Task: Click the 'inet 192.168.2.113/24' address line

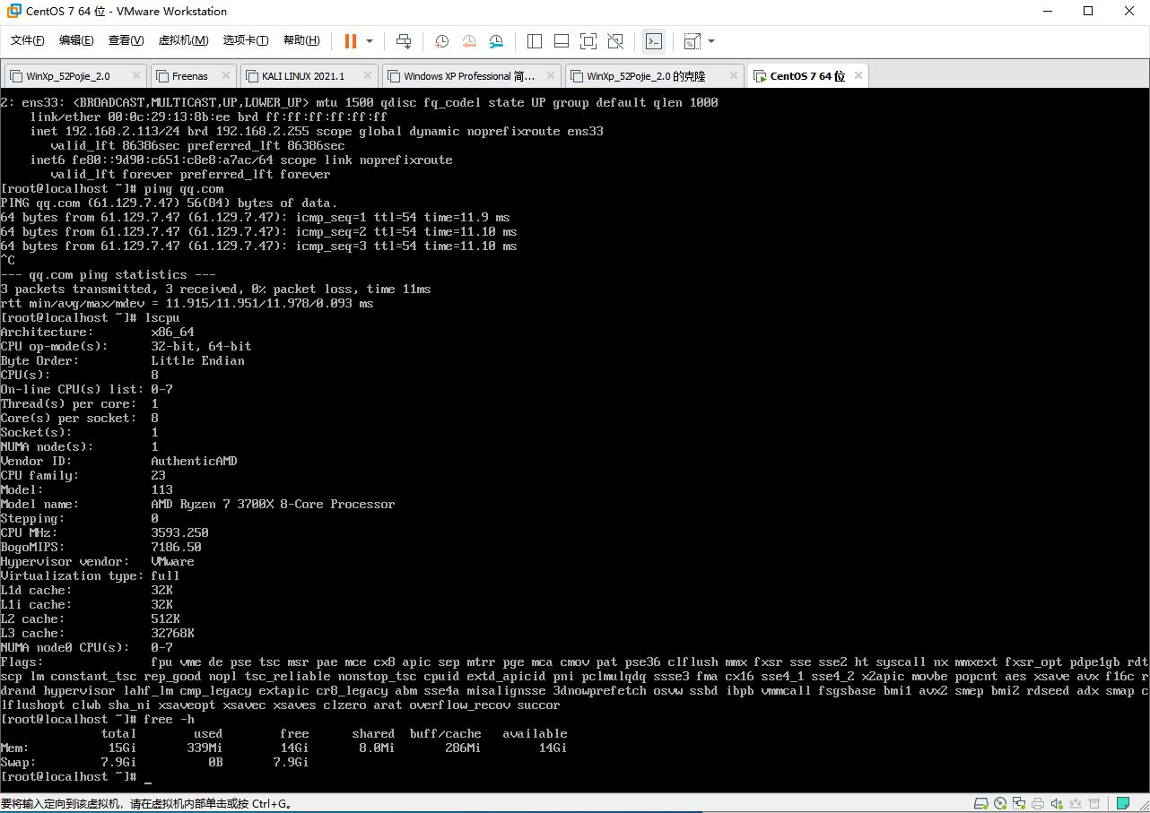Action: pos(317,132)
